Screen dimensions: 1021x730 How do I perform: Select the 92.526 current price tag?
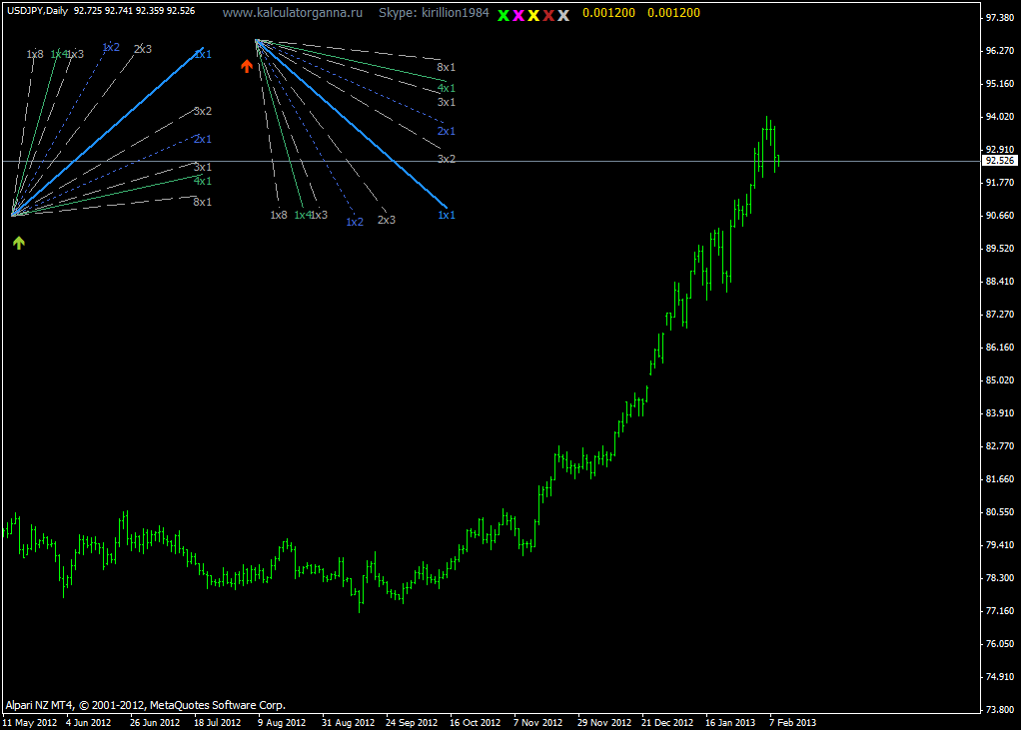click(999, 160)
